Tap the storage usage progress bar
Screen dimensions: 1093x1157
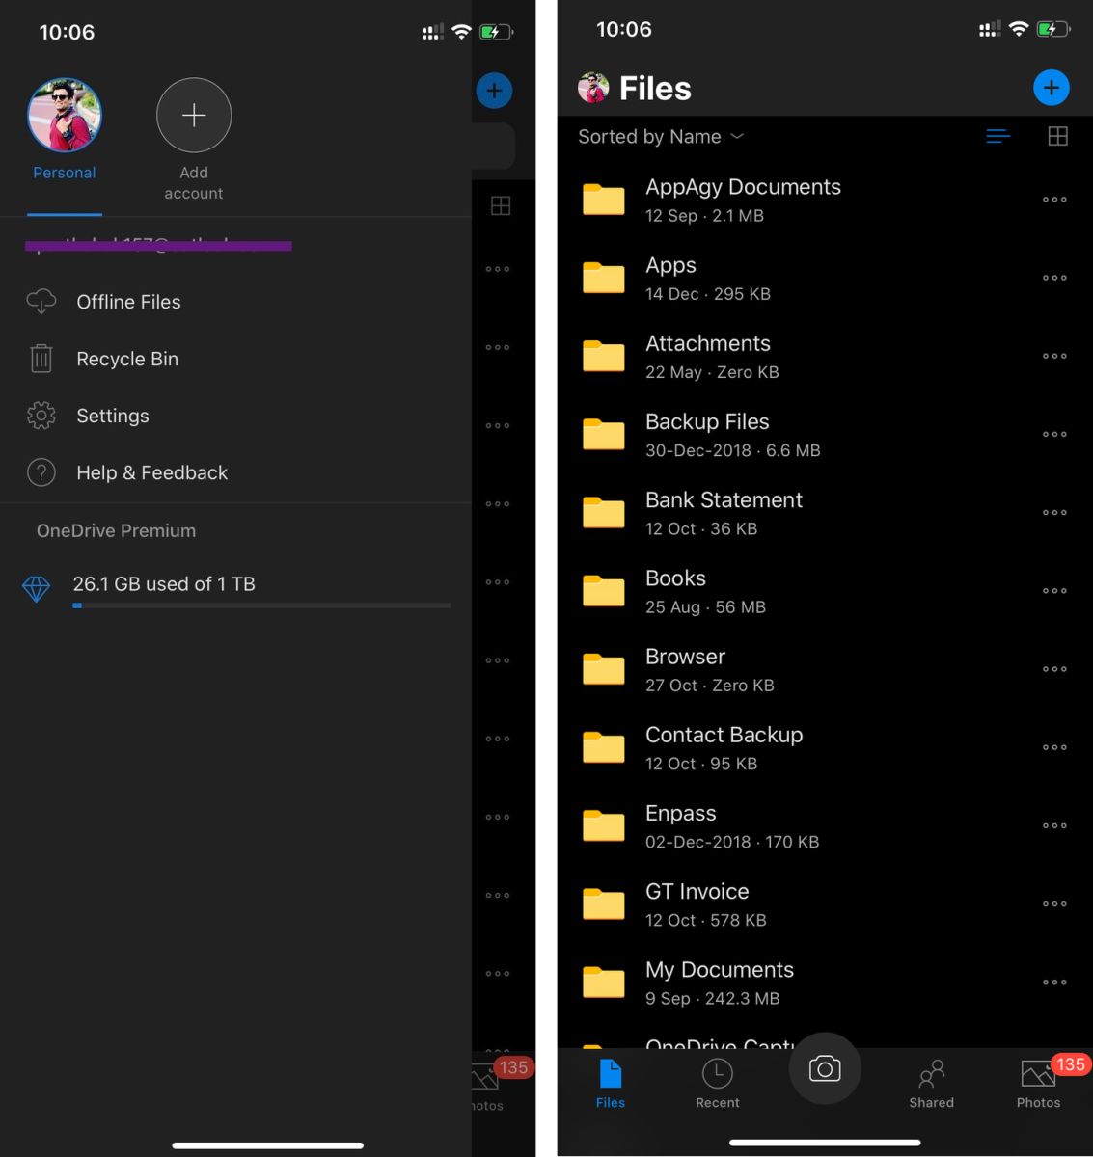261,605
